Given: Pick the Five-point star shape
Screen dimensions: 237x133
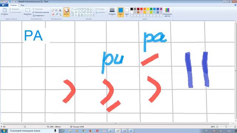Looking at the screenshot, I should click(x=79, y=15).
